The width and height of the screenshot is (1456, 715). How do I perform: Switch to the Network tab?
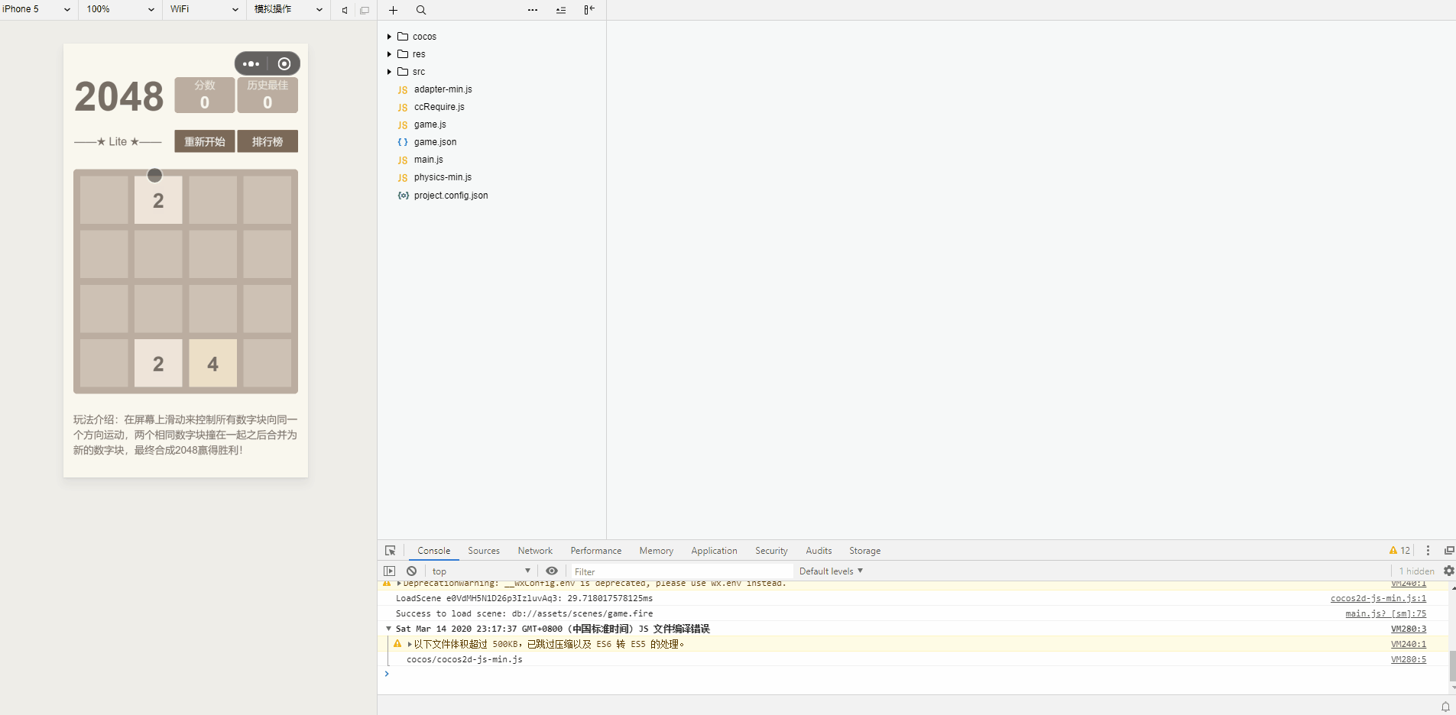tap(535, 551)
